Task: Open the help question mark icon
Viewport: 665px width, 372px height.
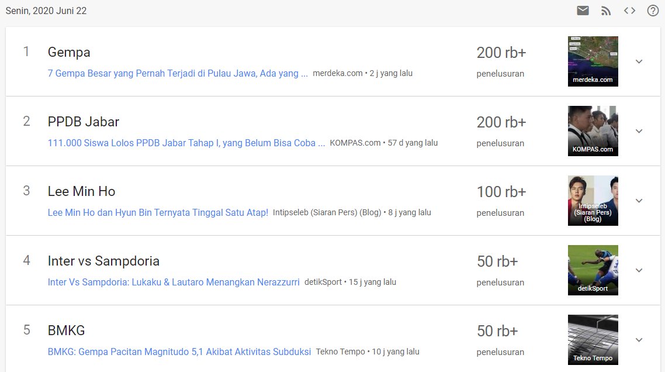Action: [x=653, y=11]
